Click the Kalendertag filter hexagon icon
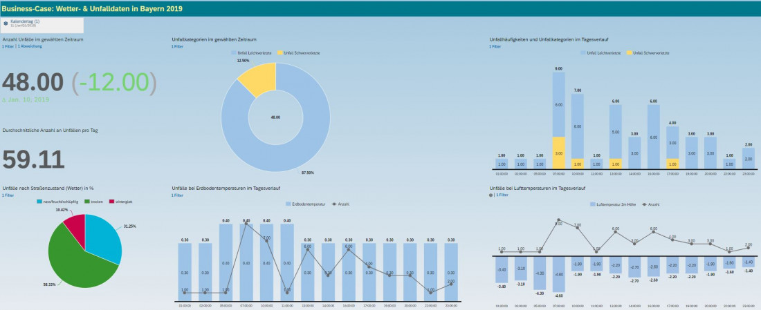The image size is (761, 310). click(6, 23)
